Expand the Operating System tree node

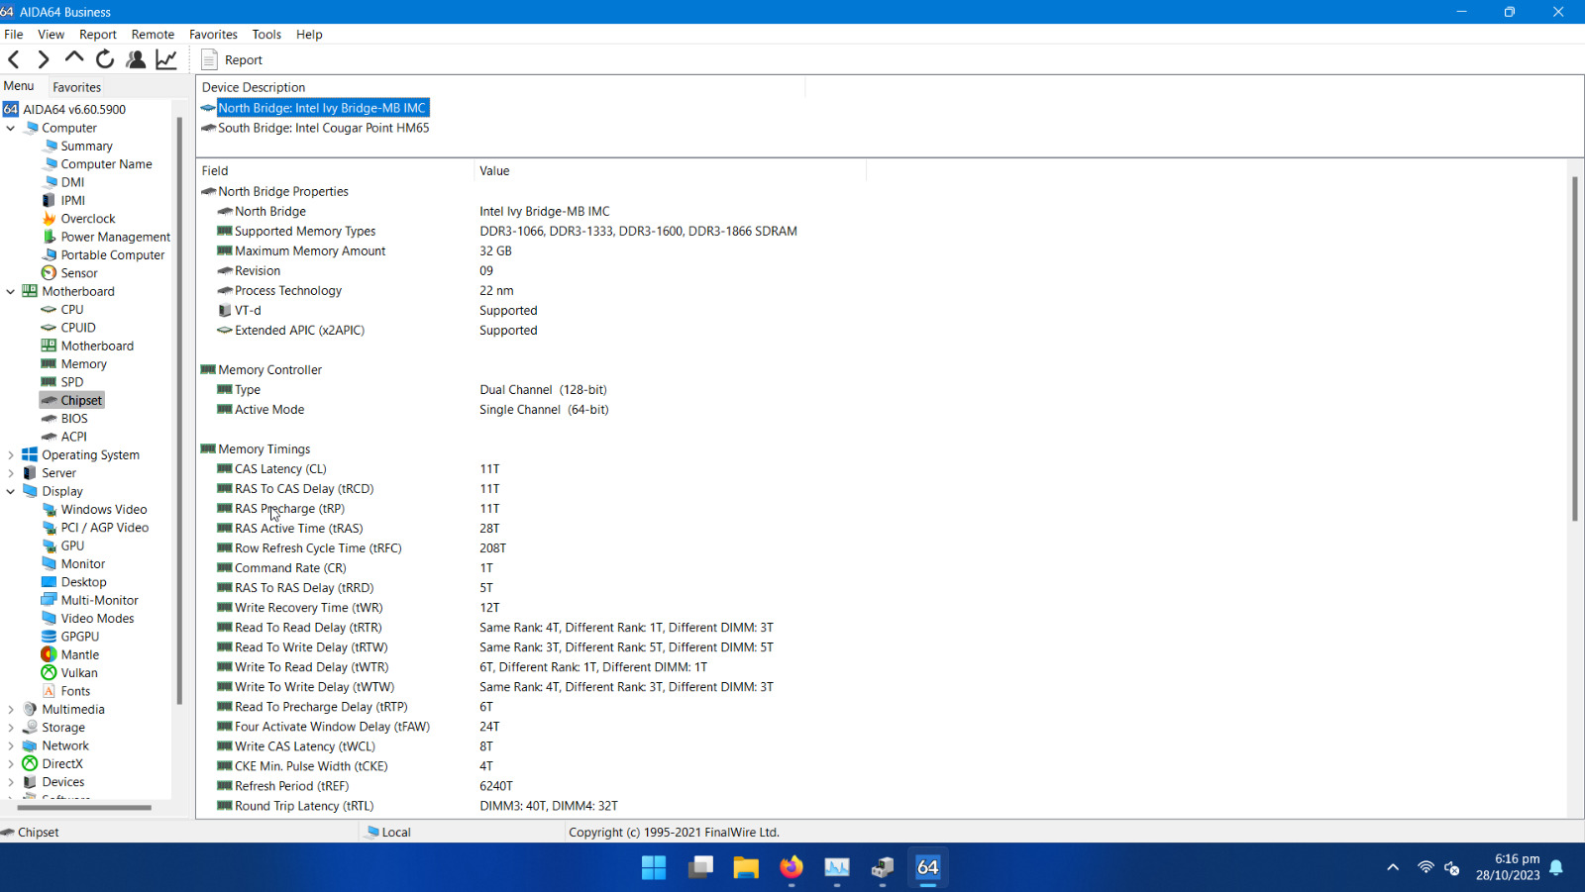click(11, 455)
